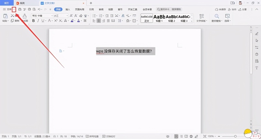Screen dimensions: 261x139
Task: Open Find and Replace magnifier icon
Action: [x=217, y=16]
